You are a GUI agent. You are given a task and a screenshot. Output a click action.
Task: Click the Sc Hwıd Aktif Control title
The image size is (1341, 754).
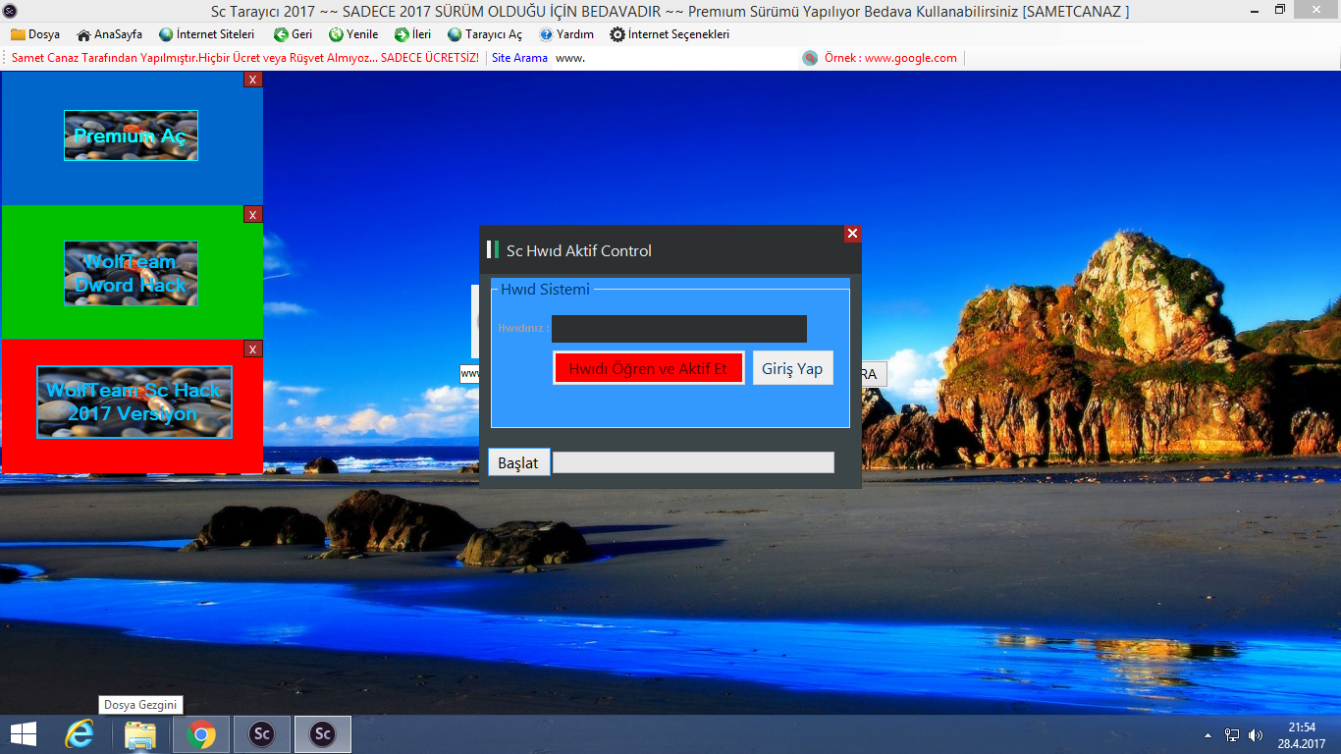point(579,250)
